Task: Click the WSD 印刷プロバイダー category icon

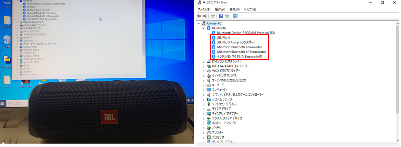Action: (x=209, y=71)
